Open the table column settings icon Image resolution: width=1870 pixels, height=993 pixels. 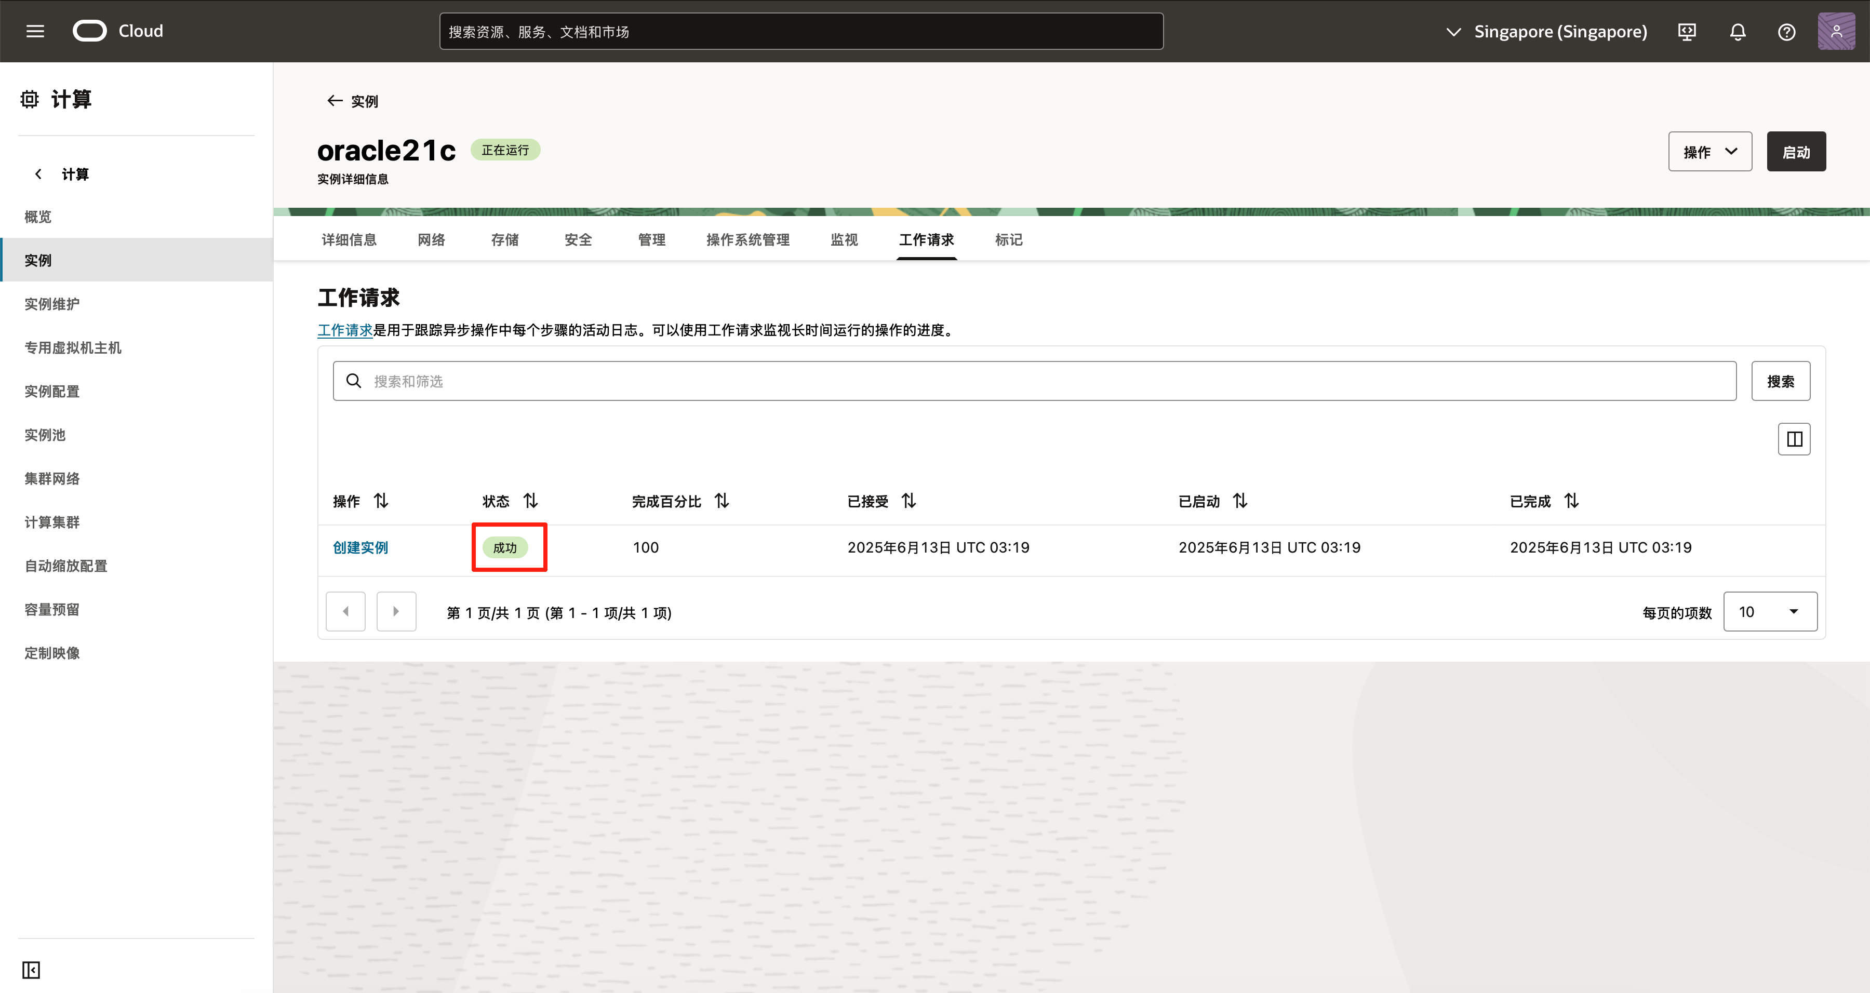(1794, 439)
